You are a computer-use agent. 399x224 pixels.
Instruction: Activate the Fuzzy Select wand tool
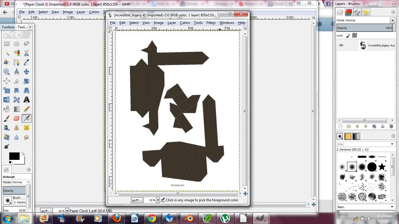7,53
